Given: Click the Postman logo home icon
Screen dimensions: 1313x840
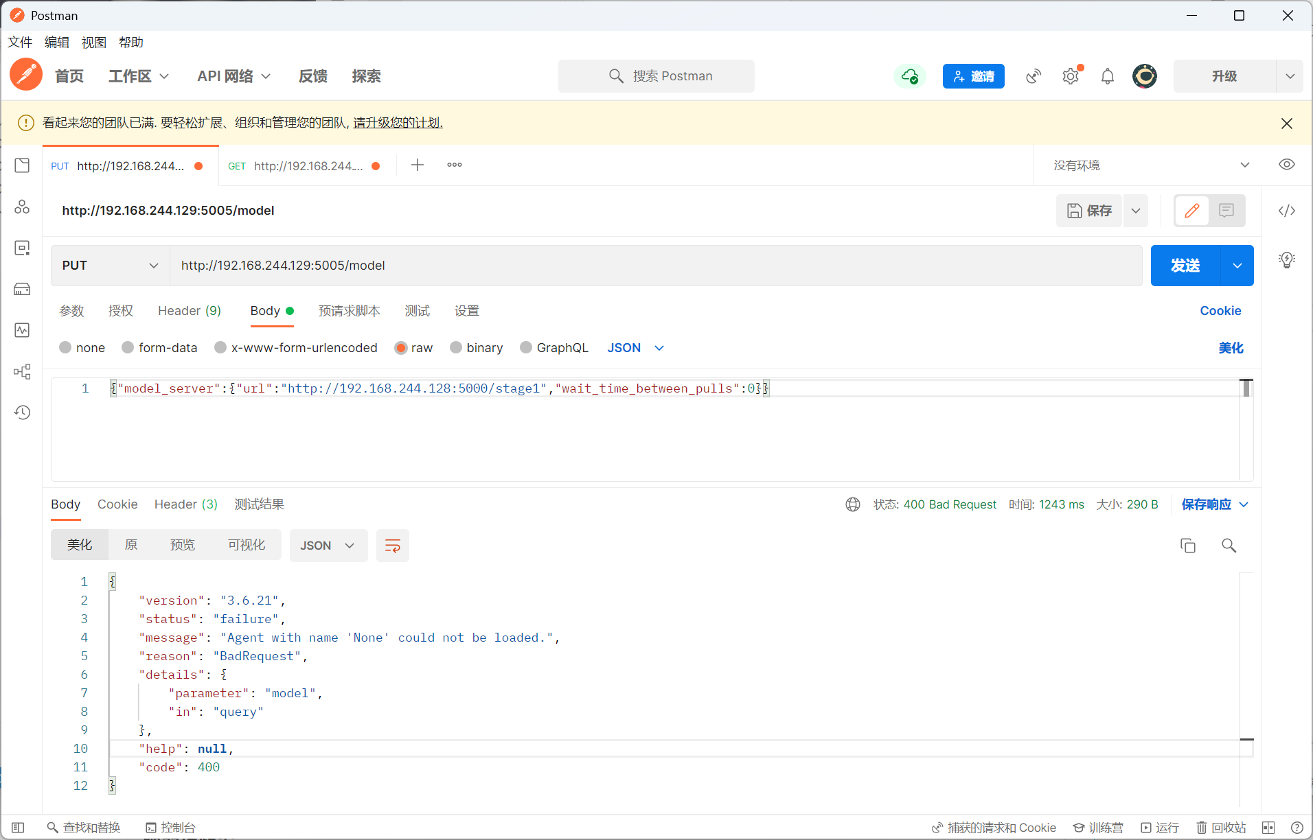Looking at the screenshot, I should [x=26, y=75].
